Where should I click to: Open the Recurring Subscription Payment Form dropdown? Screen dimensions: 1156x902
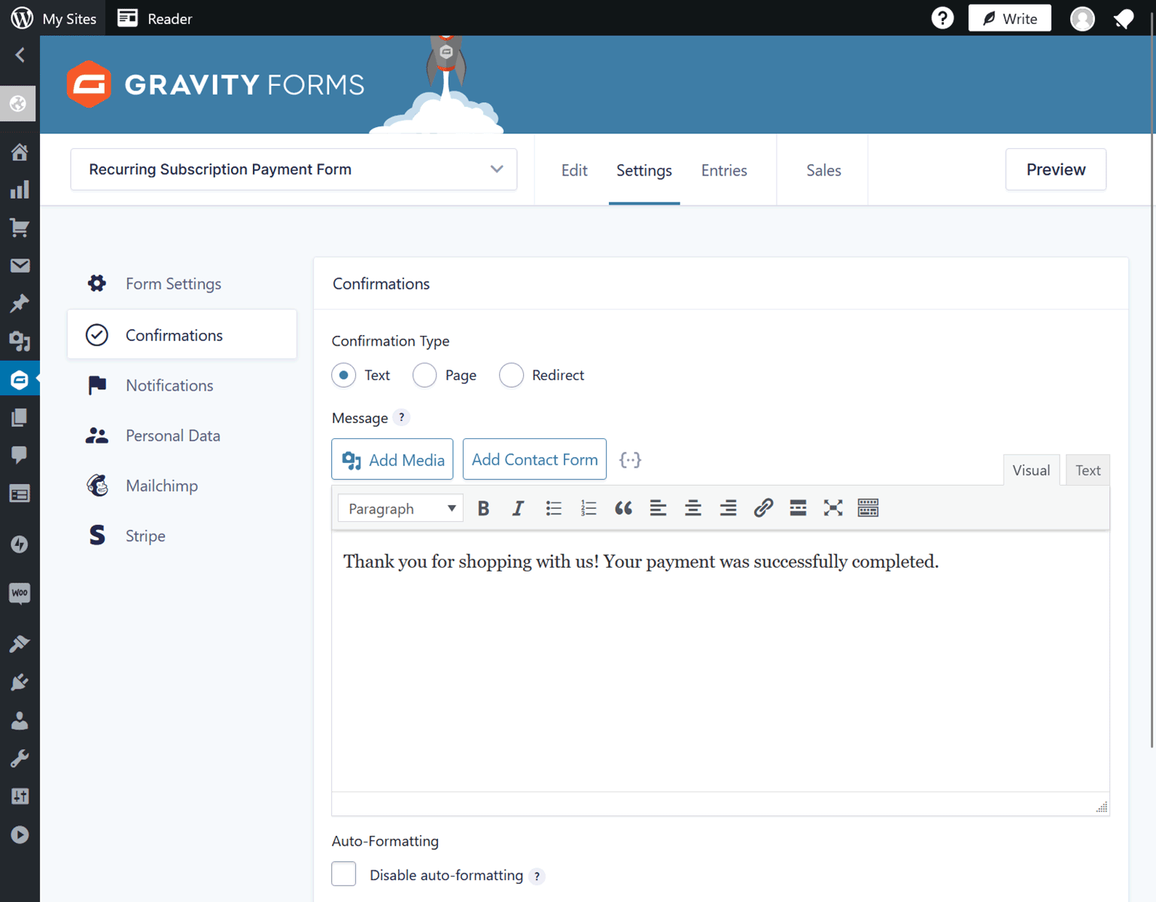pos(294,169)
